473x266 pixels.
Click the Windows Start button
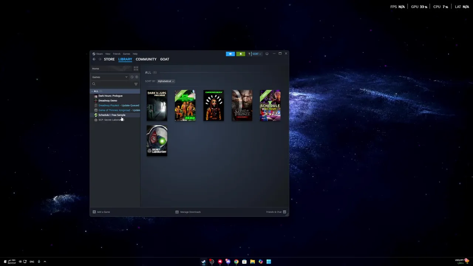point(269,262)
